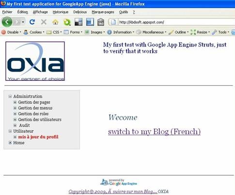Open the Historique menu
This screenshot has width=235, height=195.
(61, 12)
